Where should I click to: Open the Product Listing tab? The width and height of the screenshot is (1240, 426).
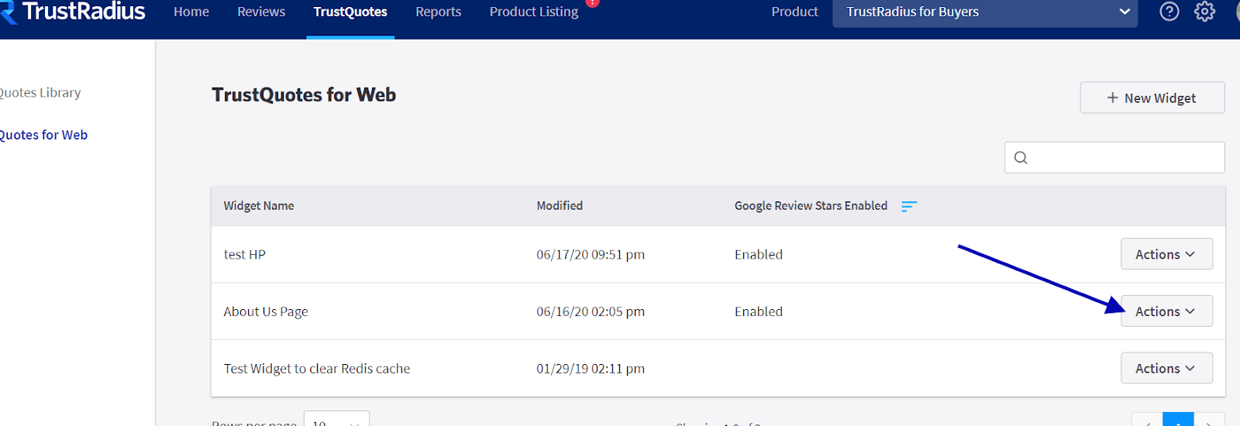point(534,12)
